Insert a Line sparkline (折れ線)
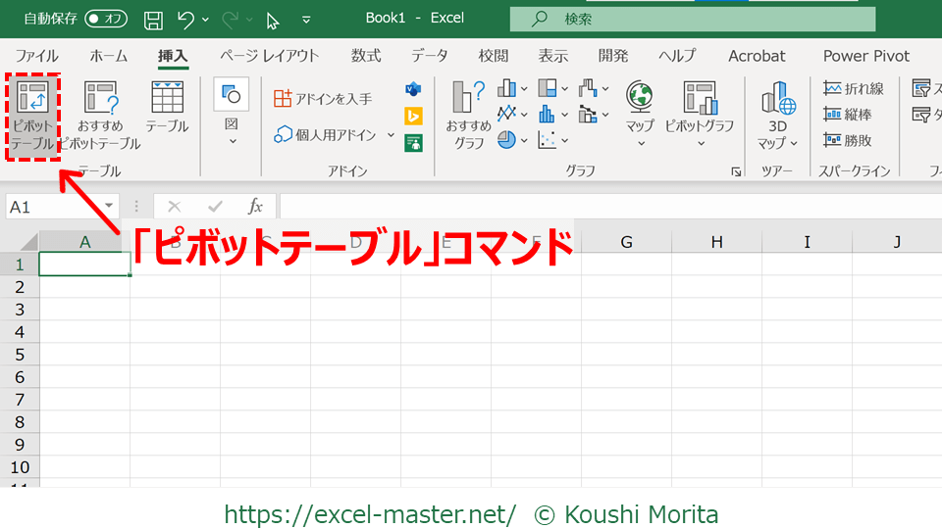This screenshot has width=942, height=529. [x=853, y=89]
